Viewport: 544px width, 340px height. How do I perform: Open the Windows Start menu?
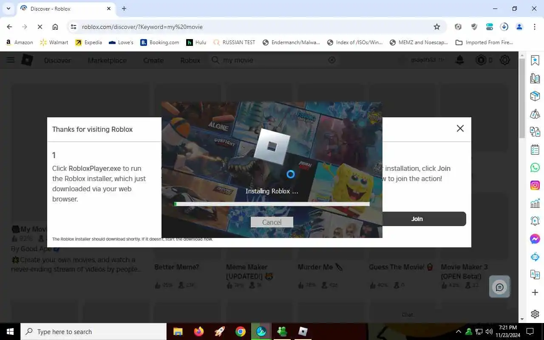click(x=10, y=331)
